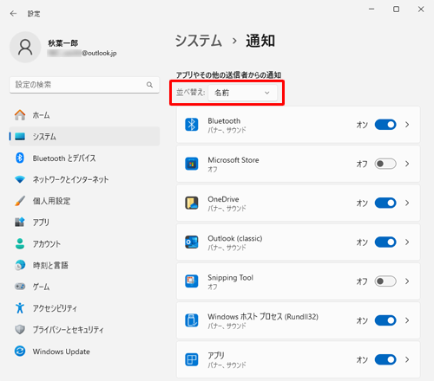Screen dimensions: 434x381
Task: Click the プライバシーとセキュリティ shield icon
Action: point(20,329)
